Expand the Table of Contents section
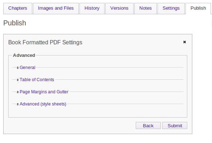 click(x=37, y=79)
